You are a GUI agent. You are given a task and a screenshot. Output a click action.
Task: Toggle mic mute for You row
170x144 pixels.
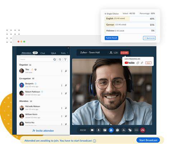[x=66, y=71]
